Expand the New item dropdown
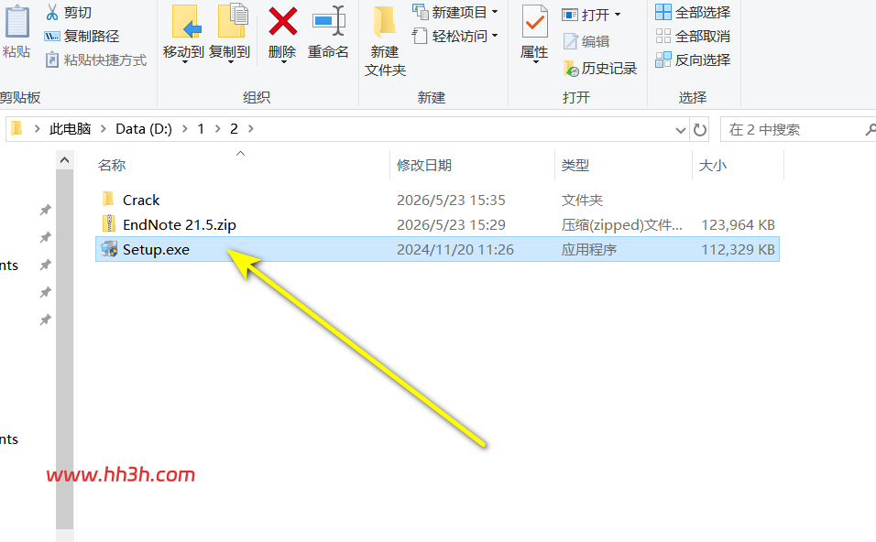 coord(455,12)
